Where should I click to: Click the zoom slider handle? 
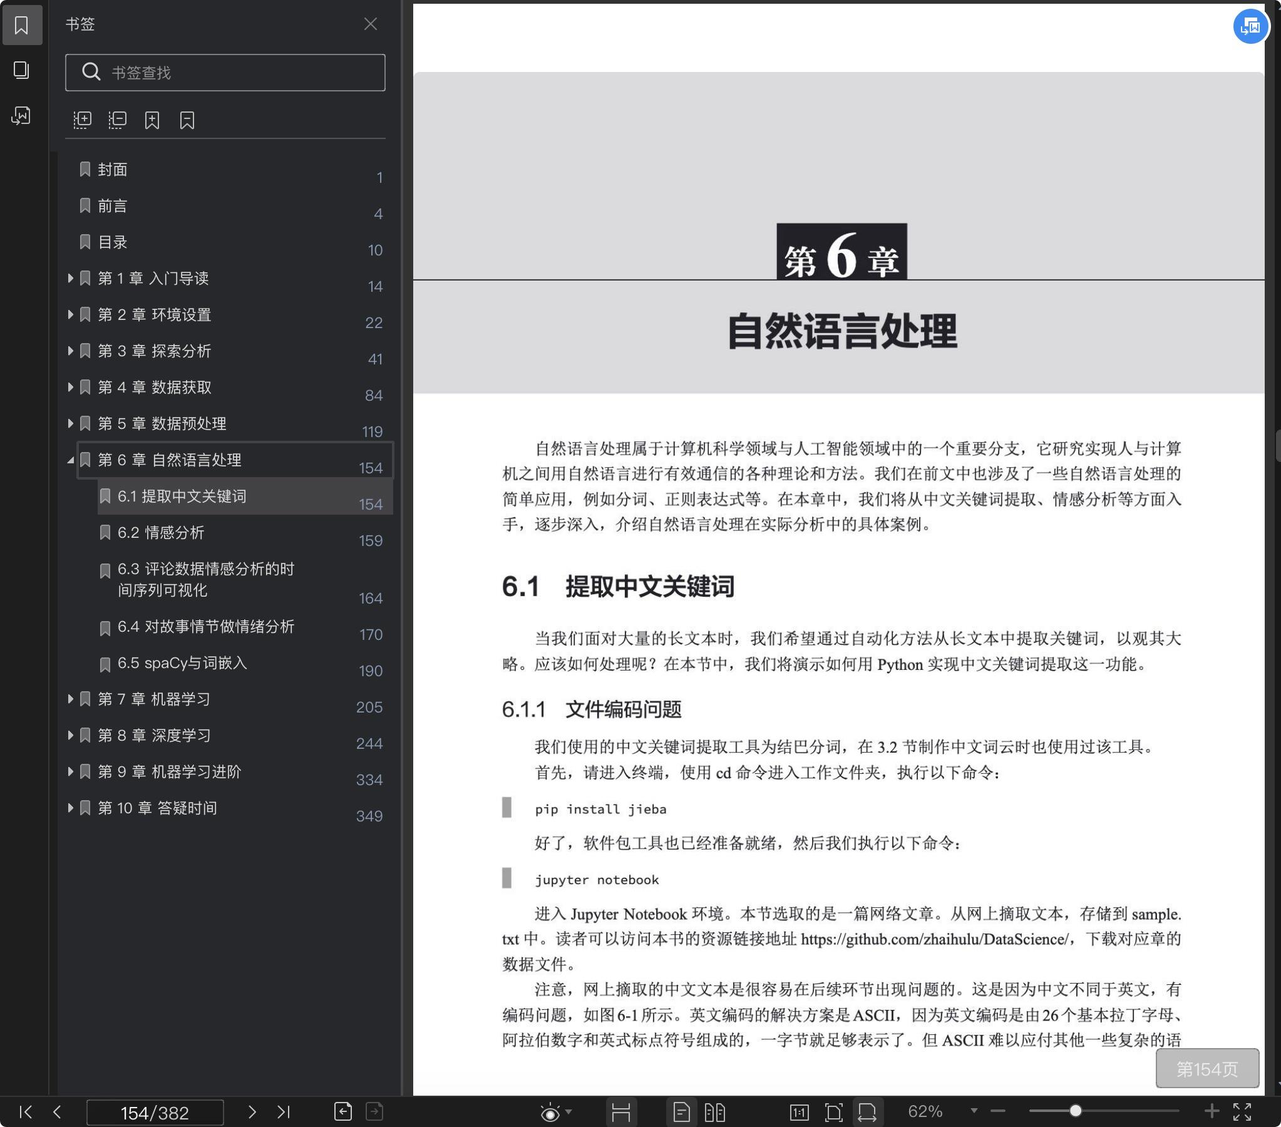pos(1076,1111)
